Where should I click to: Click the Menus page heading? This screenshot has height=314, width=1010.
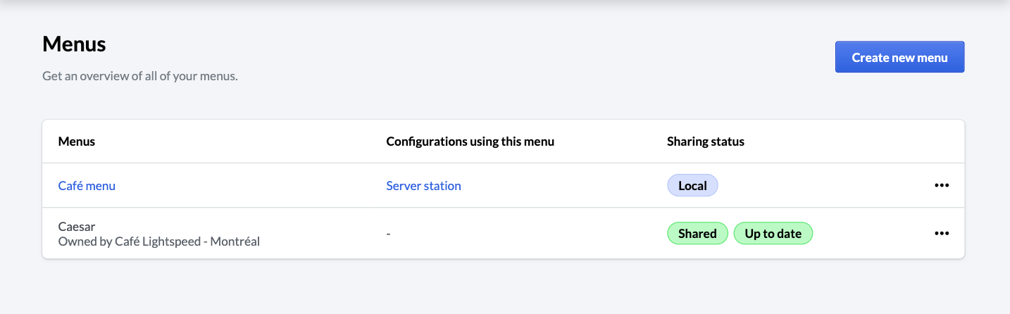(74, 44)
